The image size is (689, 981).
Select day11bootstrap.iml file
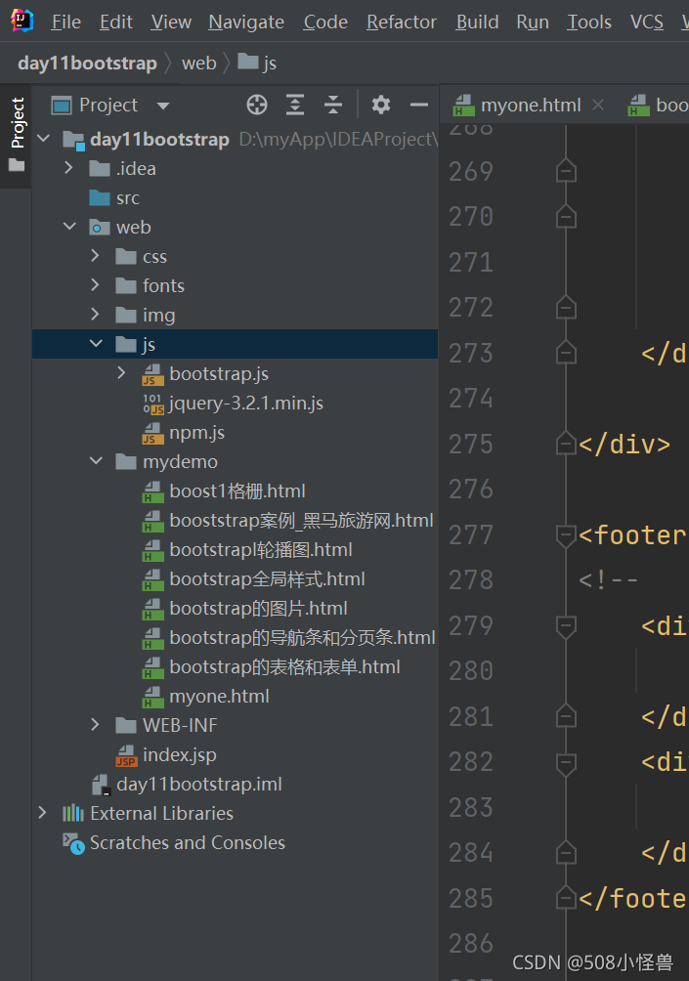click(199, 784)
